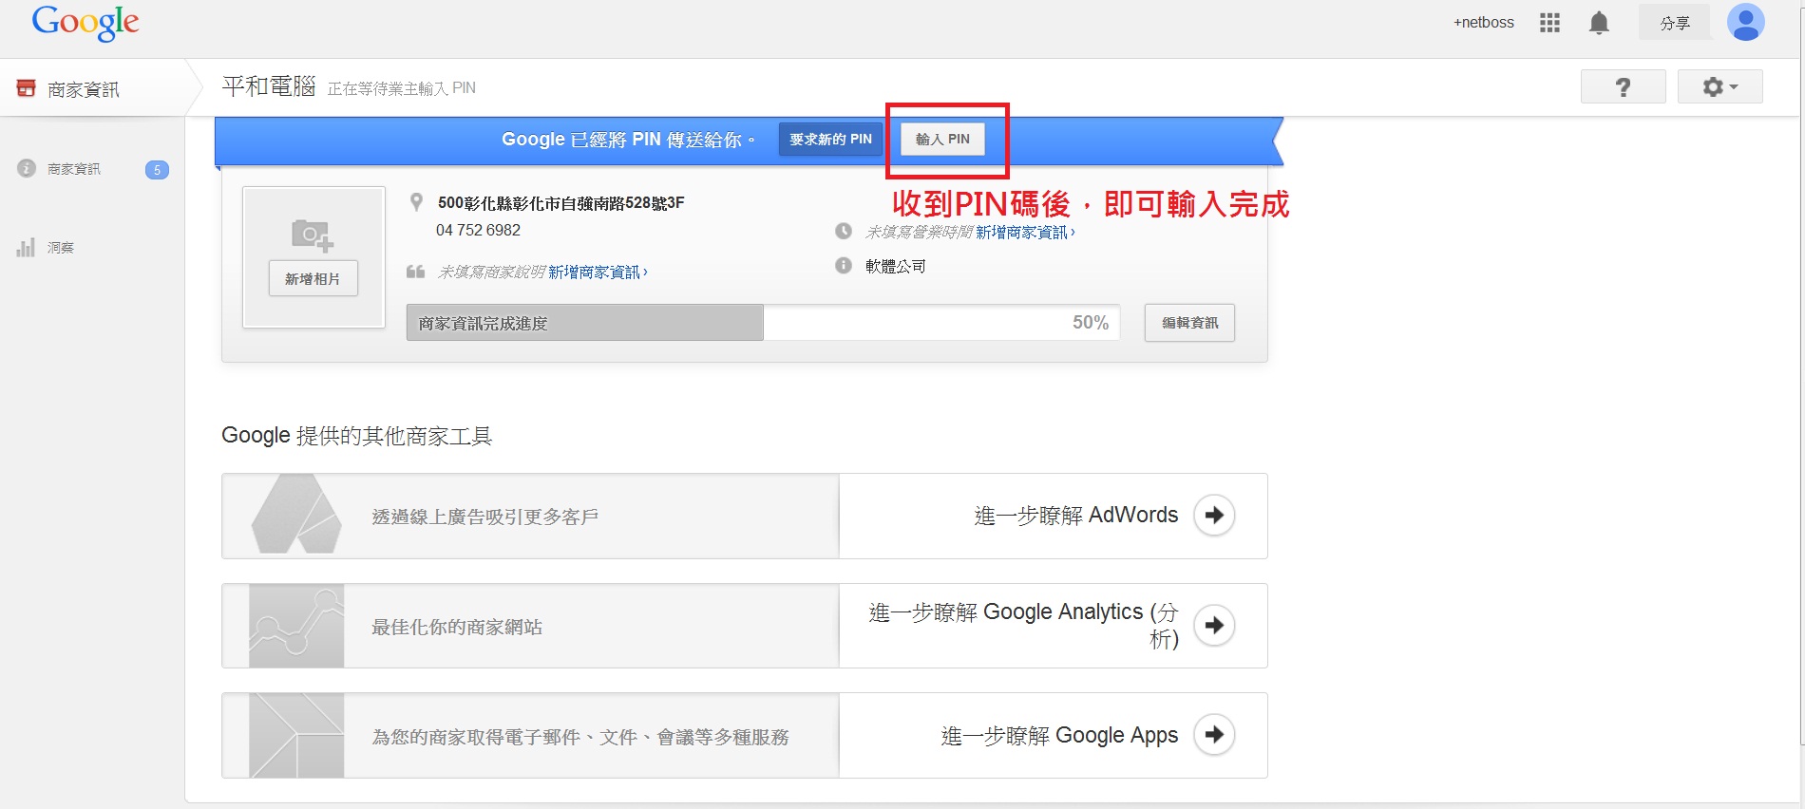This screenshot has width=1805, height=809.
Task: Click text 最佳化你的商家網站
Action: [457, 627]
